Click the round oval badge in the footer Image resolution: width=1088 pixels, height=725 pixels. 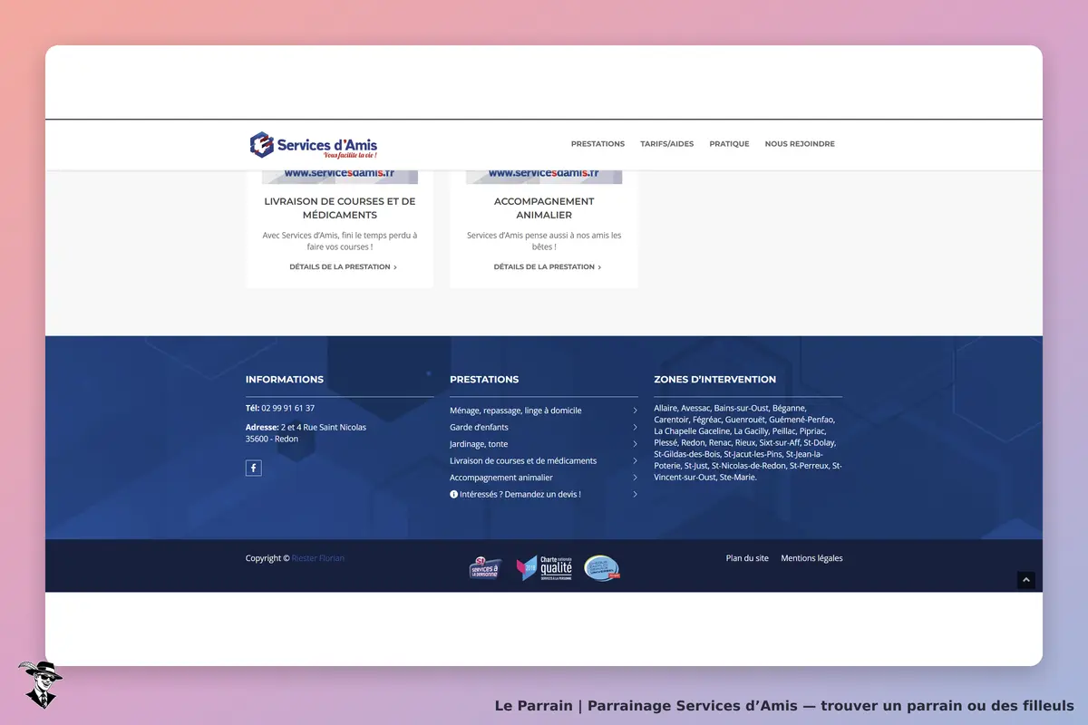click(602, 568)
